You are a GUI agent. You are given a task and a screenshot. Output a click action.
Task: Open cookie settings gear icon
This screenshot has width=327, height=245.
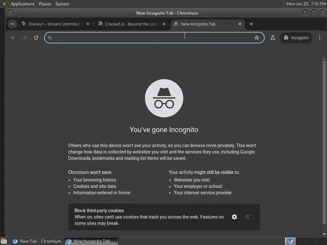coord(234,217)
